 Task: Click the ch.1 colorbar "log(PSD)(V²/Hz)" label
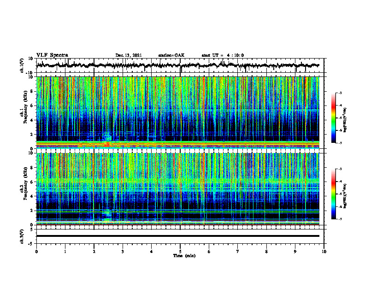(345, 120)
